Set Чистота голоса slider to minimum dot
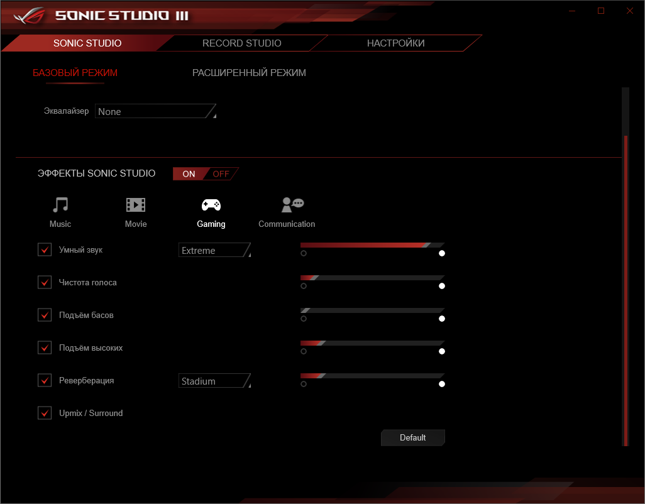Image resolution: width=645 pixels, height=504 pixels. (304, 286)
